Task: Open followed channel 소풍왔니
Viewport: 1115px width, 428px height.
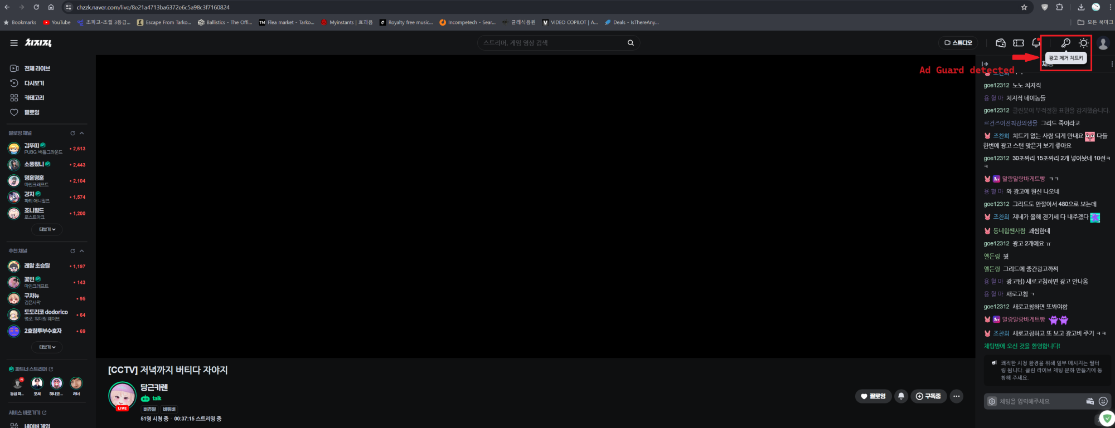Action: coord(47,165)
